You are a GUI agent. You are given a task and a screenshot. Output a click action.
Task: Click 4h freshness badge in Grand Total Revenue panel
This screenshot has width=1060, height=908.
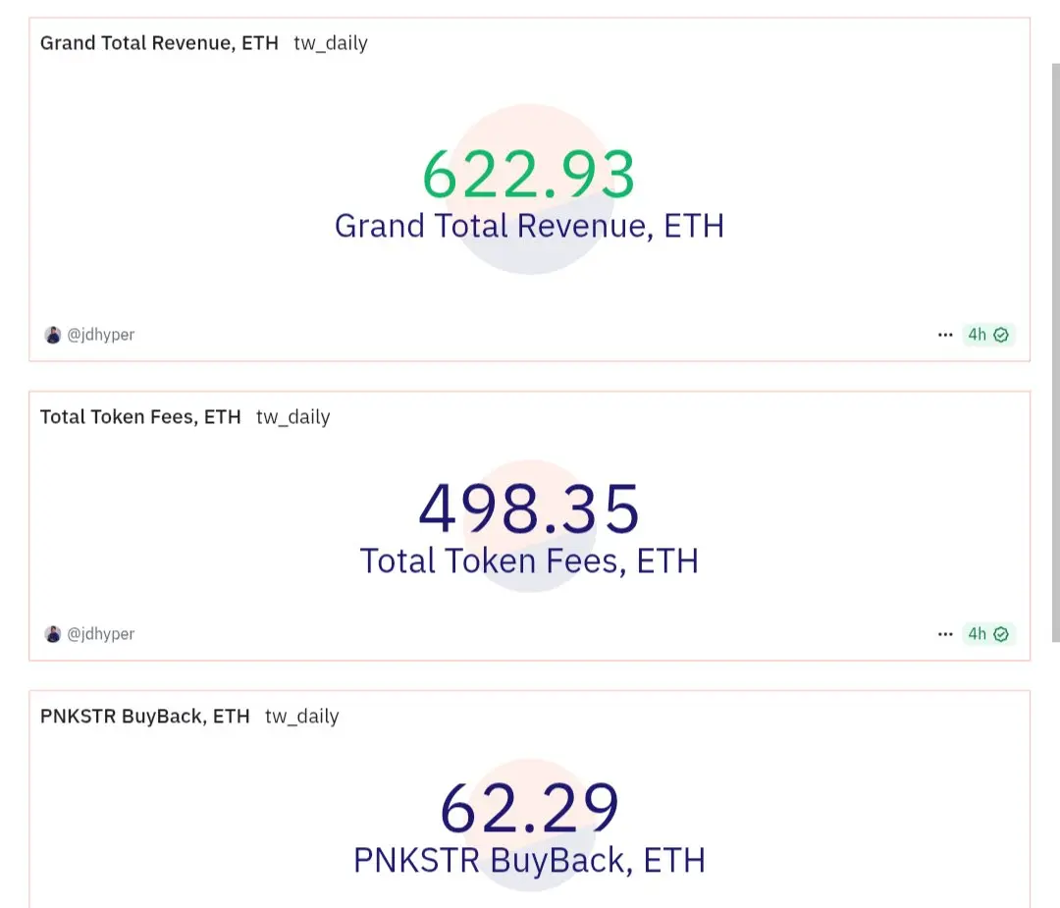point(987,335)
